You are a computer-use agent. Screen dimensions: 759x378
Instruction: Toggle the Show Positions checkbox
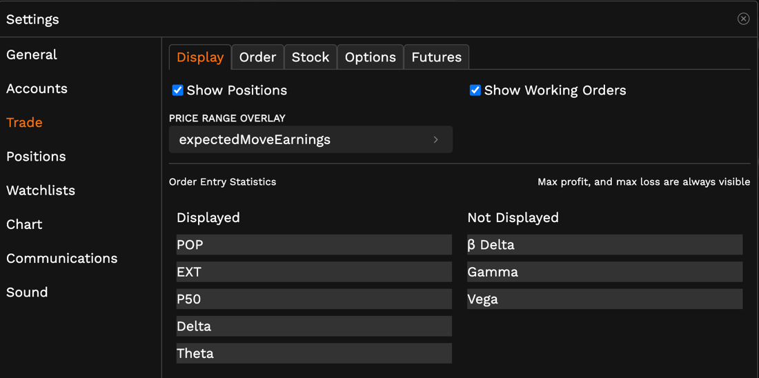pyautogui.click(x=177, y=90)
